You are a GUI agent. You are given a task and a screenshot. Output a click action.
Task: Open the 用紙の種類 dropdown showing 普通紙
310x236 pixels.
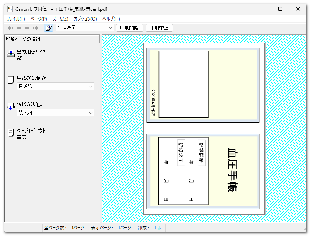56,86
